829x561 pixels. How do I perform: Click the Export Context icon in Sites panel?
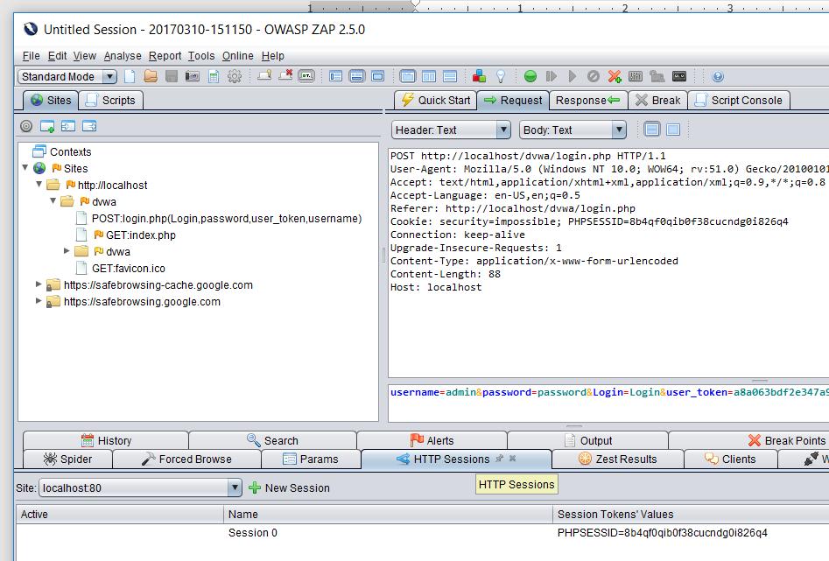tap(89, 126)
